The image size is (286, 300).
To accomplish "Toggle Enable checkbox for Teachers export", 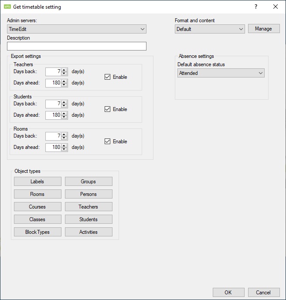I will [x=107, y=77].
